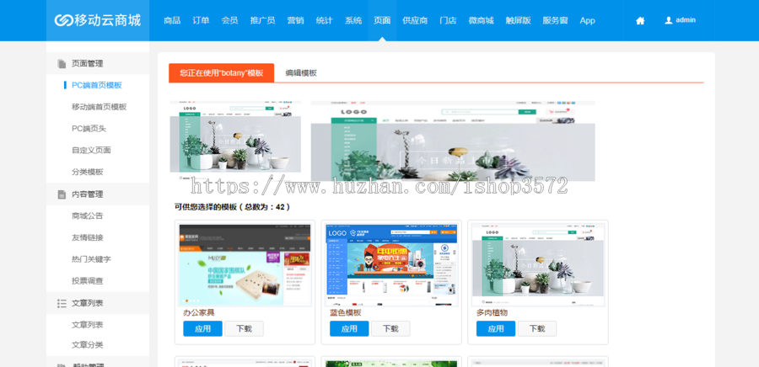Open 投票调查 in the sidebar
The height and width of the screenshot is (367, 759).
[88, 281]
